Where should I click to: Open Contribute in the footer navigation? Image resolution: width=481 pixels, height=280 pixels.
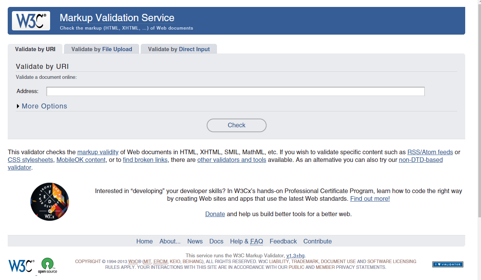[318, 242]
